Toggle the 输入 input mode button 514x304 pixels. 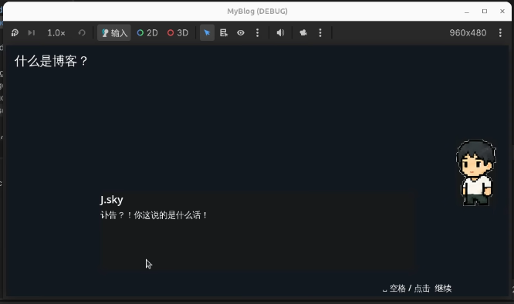point(114,32)
